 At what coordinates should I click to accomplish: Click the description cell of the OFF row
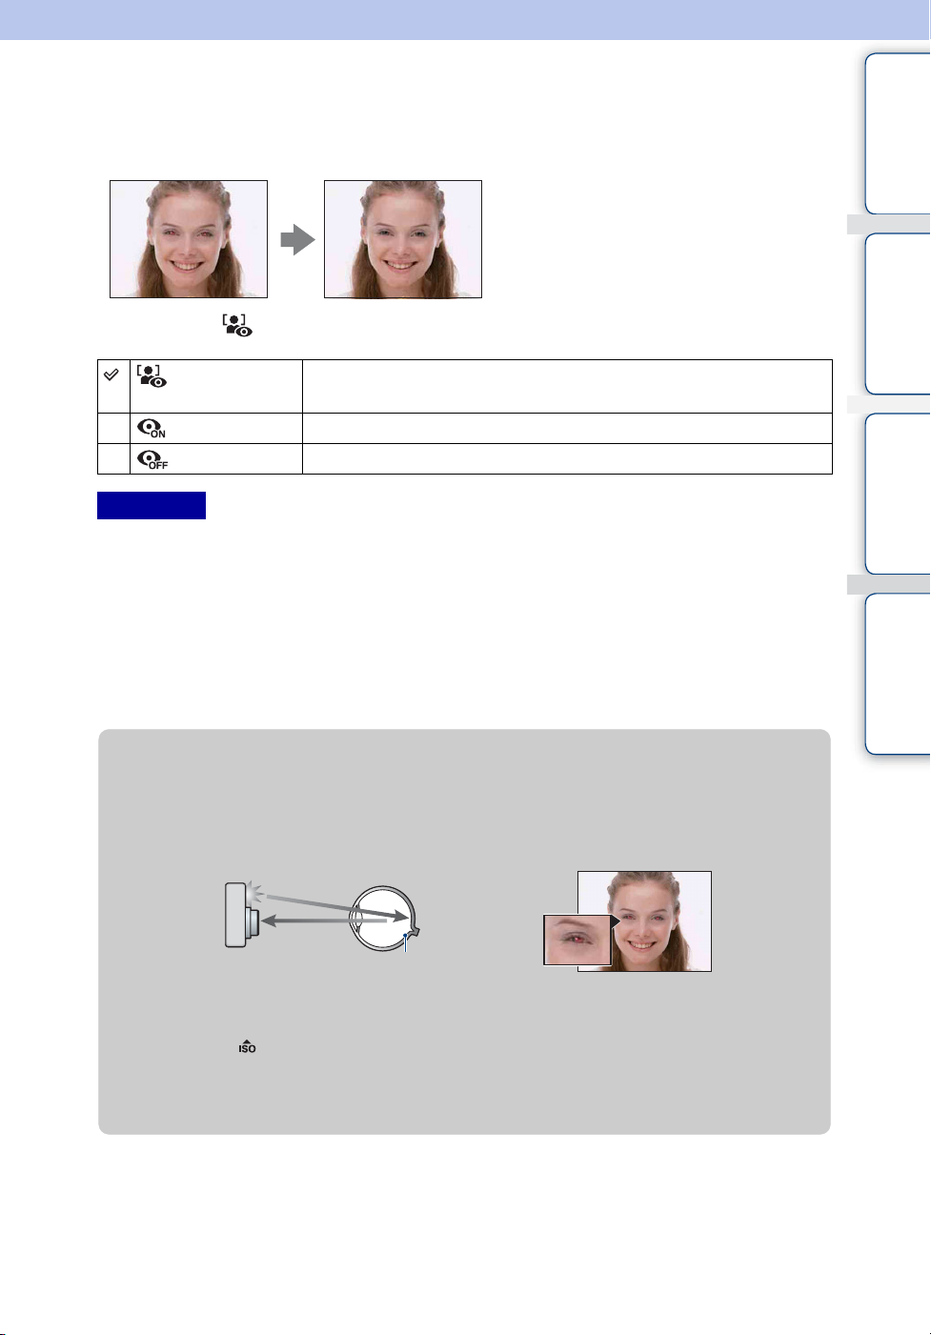tap(567, 458)
